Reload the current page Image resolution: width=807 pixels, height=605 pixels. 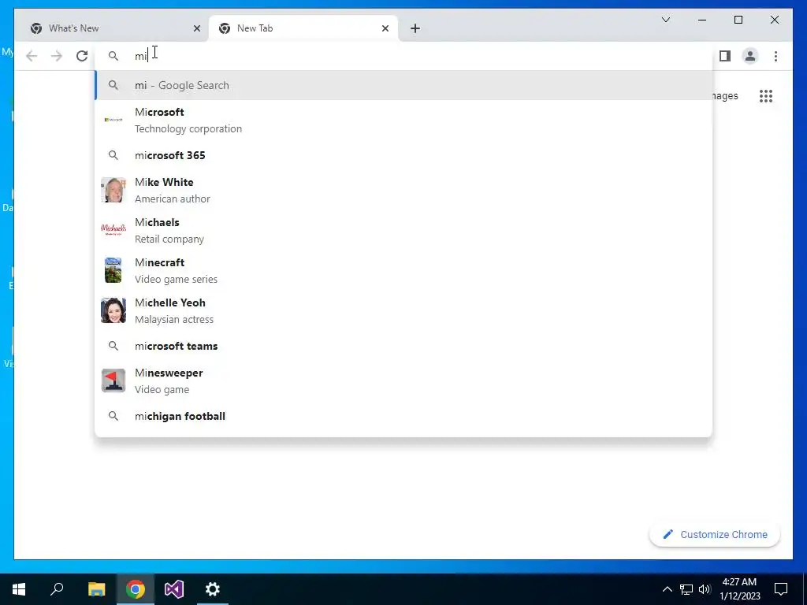[x=82, y=56]
